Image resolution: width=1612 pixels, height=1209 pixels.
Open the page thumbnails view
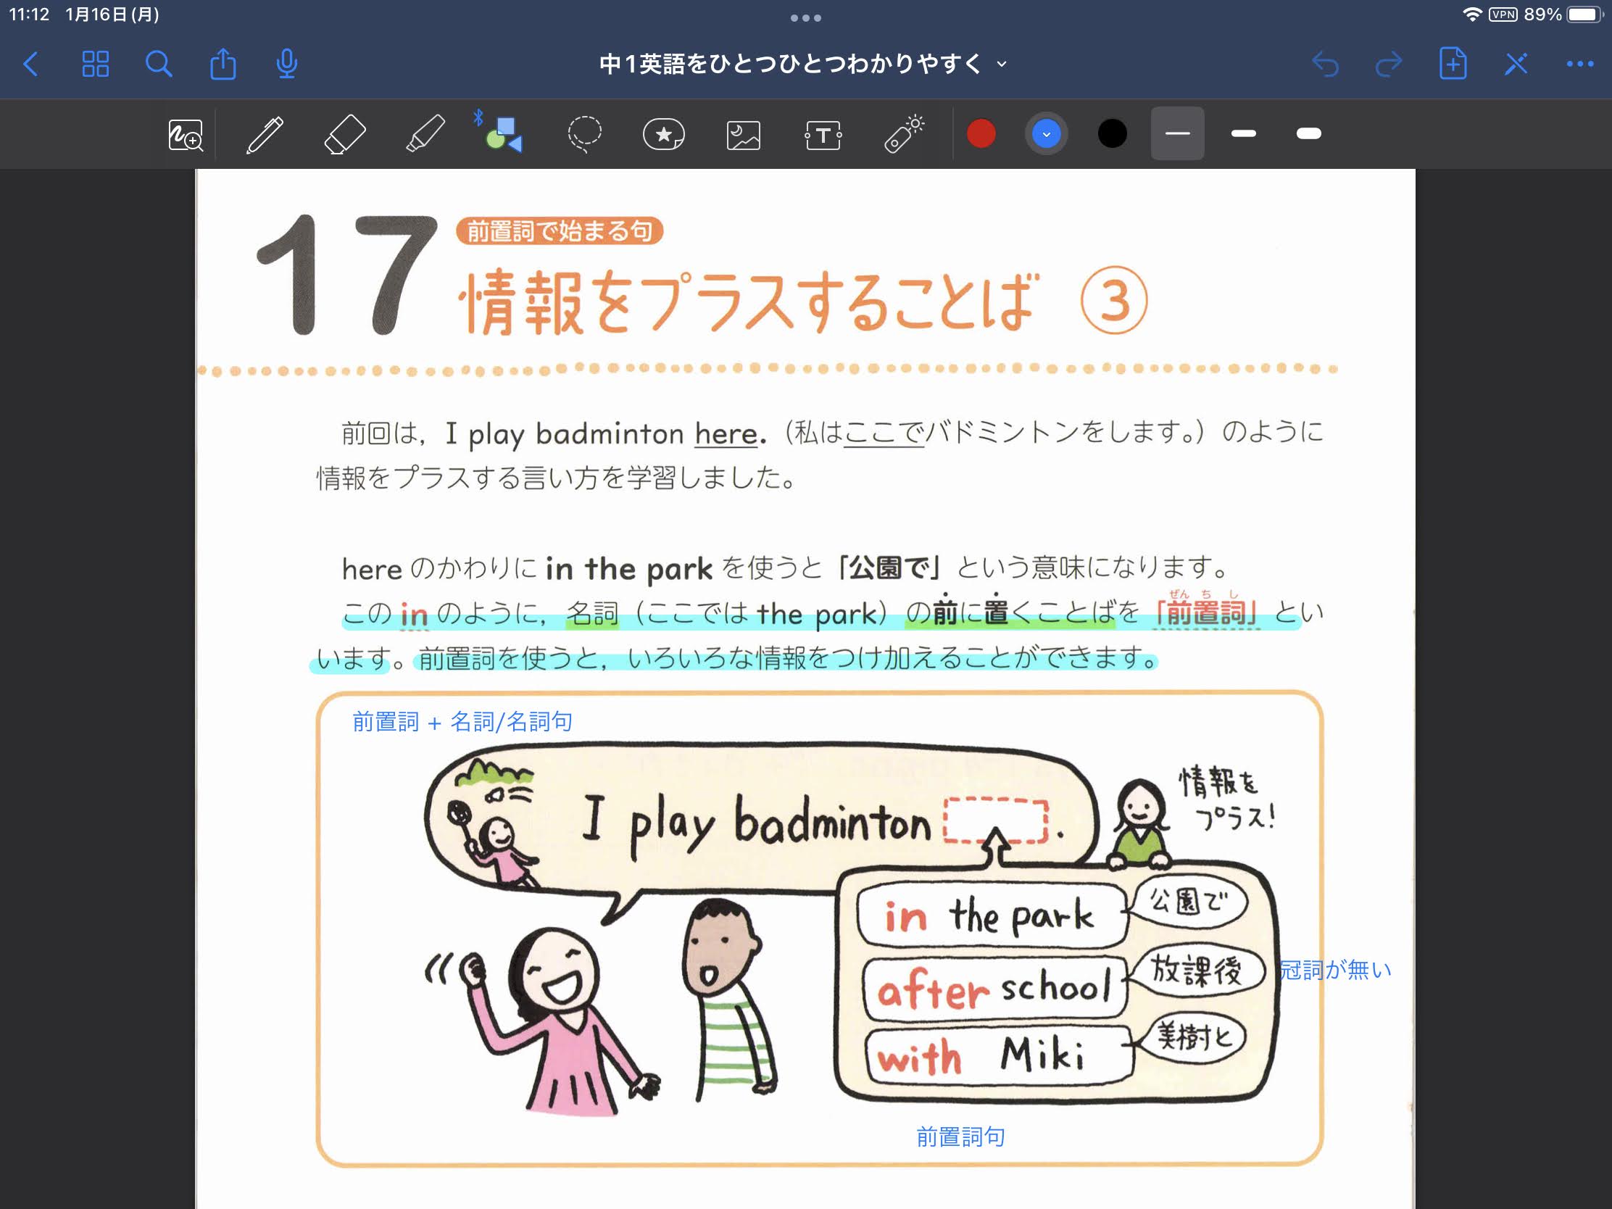click(x=96, y=63)
